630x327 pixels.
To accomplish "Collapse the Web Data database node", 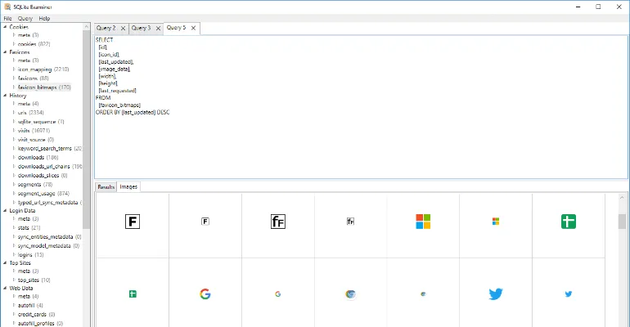I will [5, 288].
